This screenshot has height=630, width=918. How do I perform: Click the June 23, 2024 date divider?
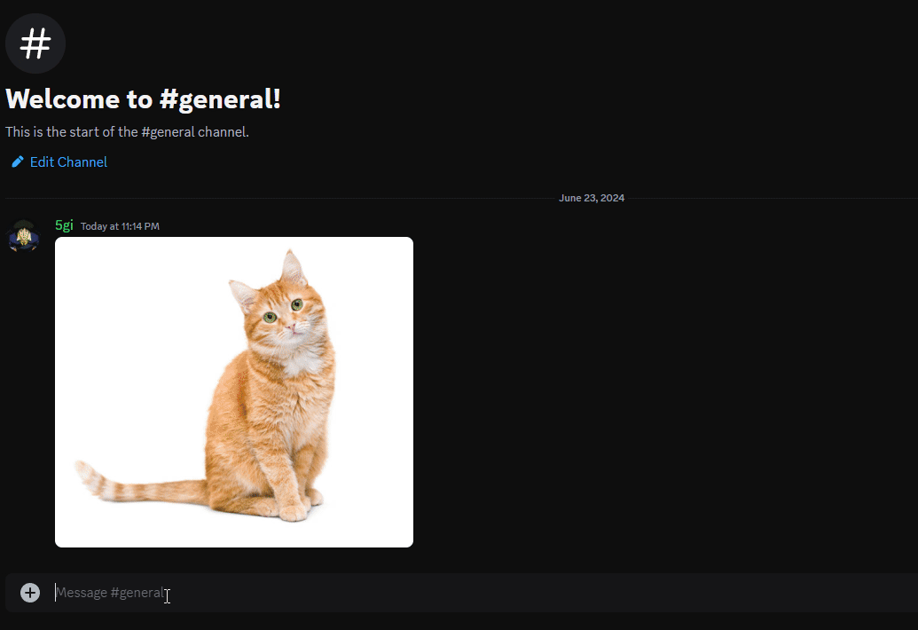(592, 198)
